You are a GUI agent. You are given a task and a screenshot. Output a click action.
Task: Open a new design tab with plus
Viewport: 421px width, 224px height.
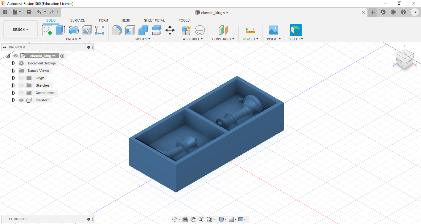(373, 12)
